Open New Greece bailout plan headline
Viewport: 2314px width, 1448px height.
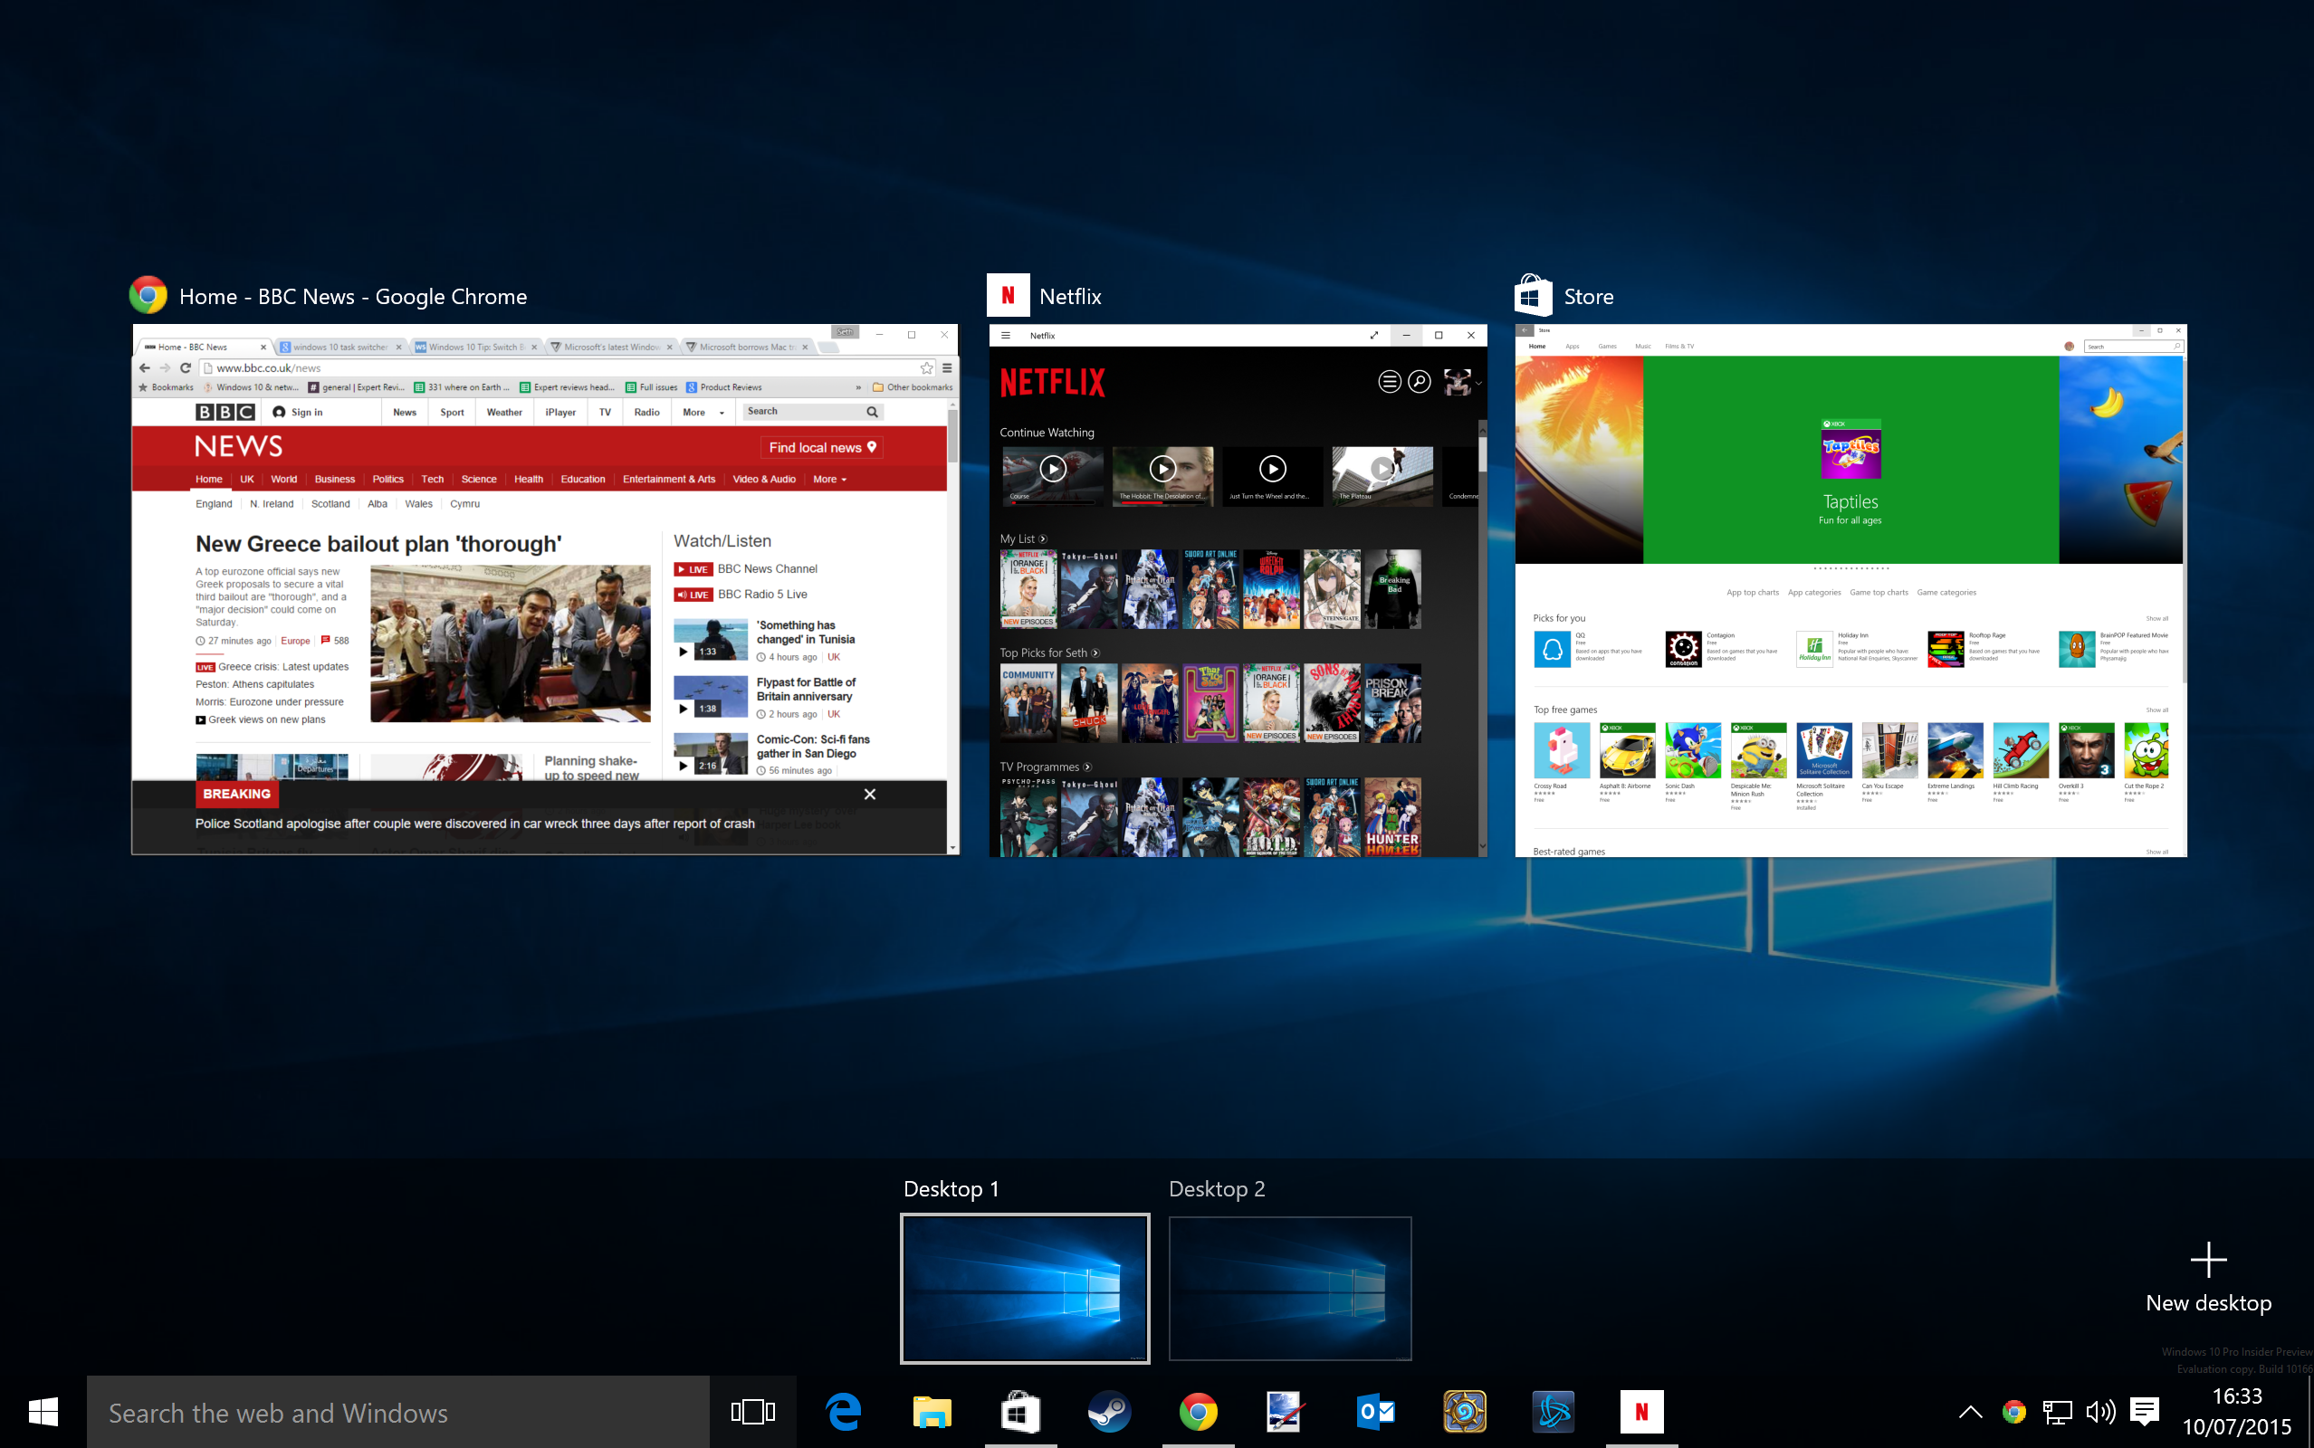(x=378, y=544)
